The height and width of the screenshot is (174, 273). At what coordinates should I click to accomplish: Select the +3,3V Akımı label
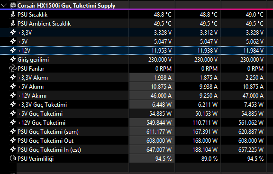click(33, 78)
